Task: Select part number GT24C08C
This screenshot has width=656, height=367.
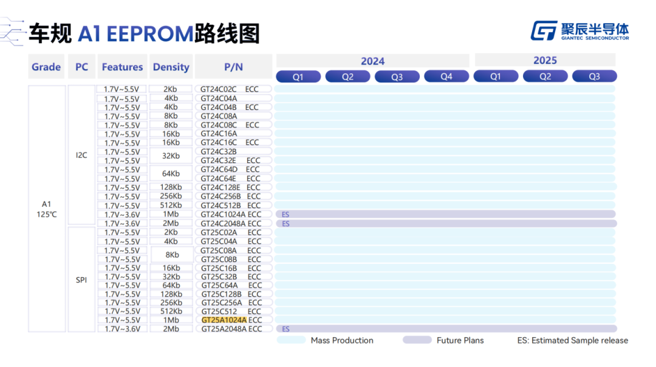Action: pyautogui.click(x=219, y=125)
